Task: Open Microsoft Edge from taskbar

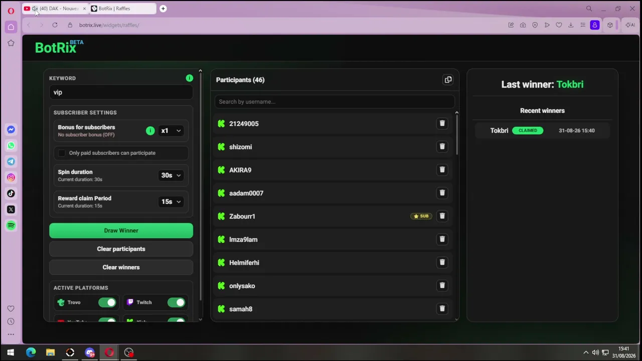Action: [x=31, y=352]
